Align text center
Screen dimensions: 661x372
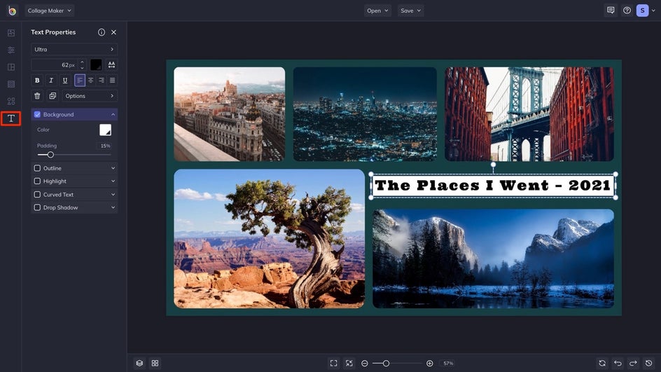pyautogui.click(x=90, y=80)
